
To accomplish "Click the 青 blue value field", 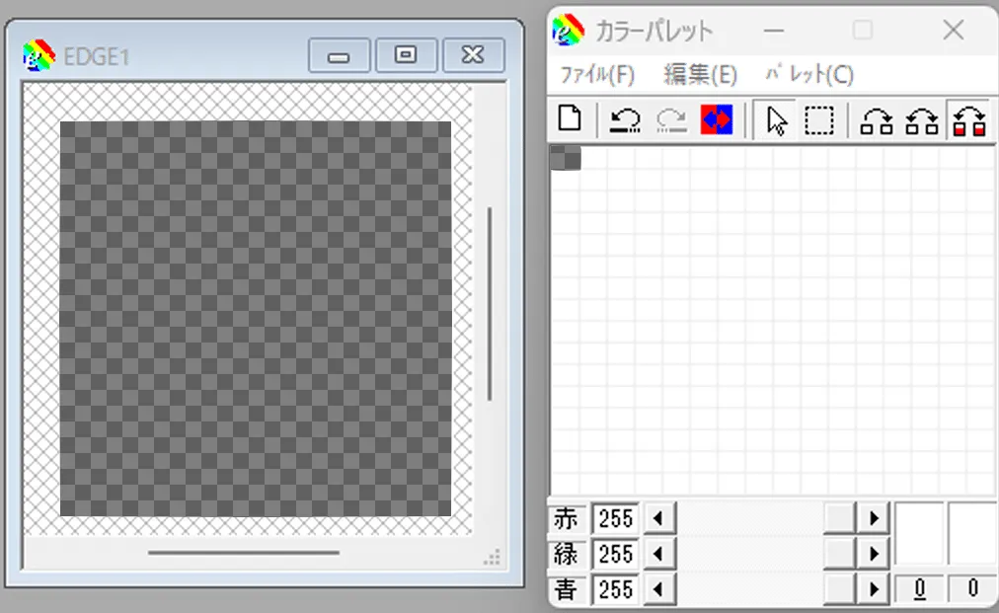I will [x=615, y=589].
